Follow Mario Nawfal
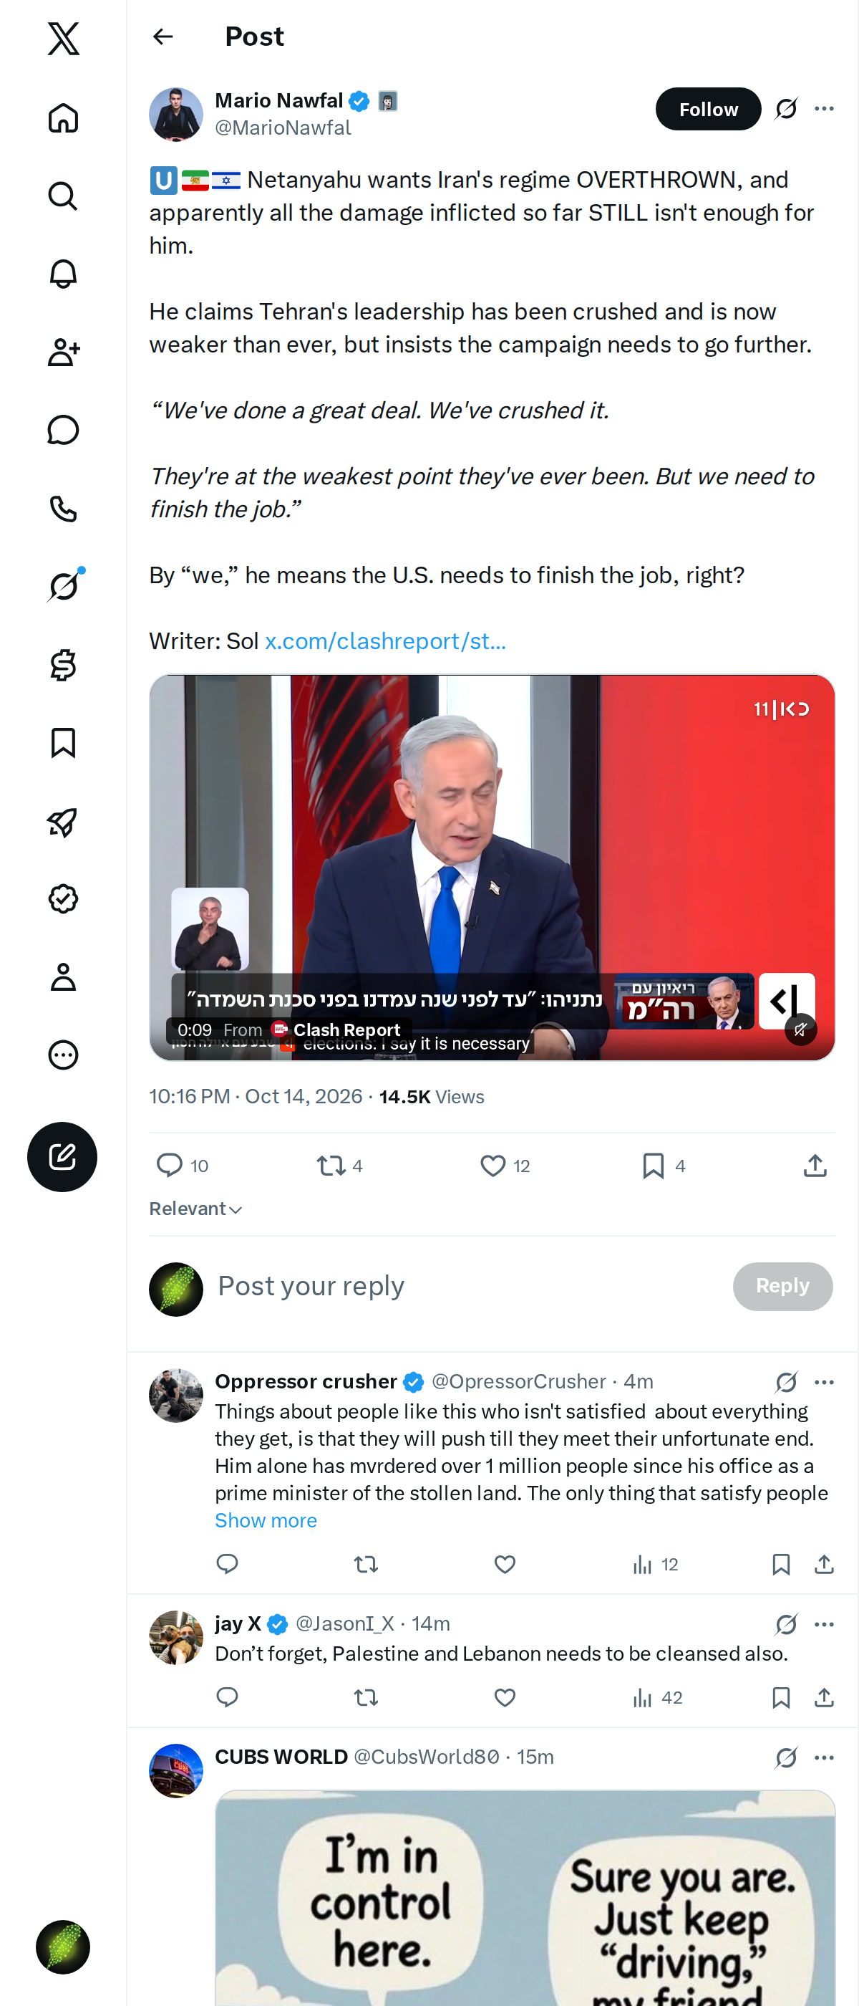 click(708, 109)
